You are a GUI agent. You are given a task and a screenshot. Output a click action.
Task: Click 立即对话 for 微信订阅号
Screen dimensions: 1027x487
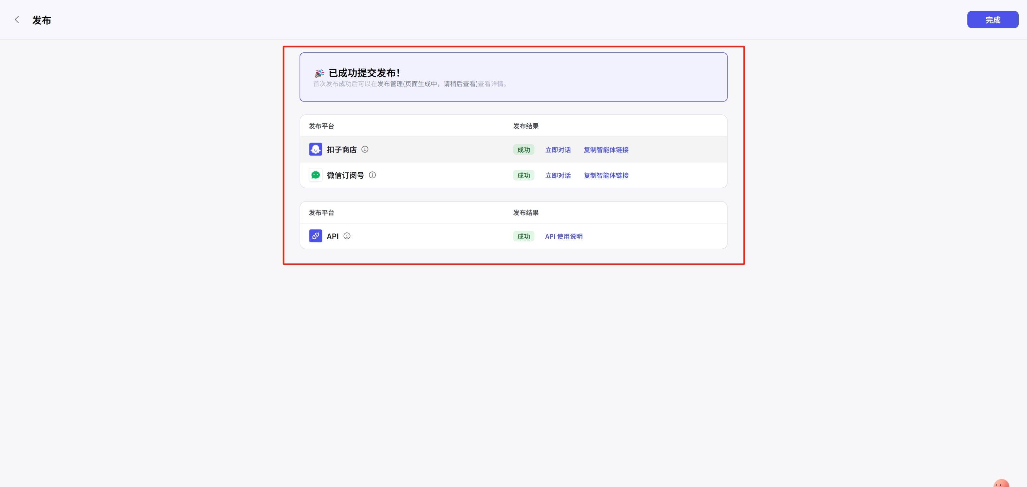(558, 175)
